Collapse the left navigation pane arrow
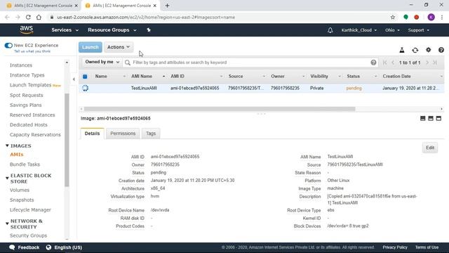The height and width of the screenshot is (253, 449). 74,79
